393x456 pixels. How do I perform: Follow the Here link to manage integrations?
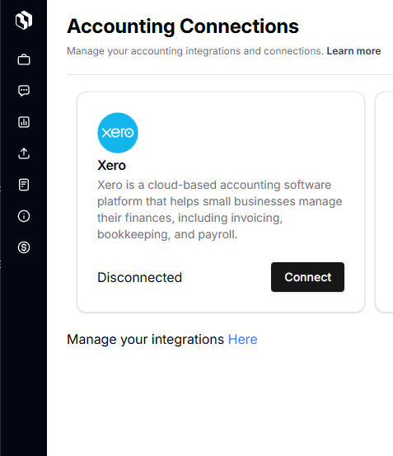pyautogui.click(x=242, y=340)
